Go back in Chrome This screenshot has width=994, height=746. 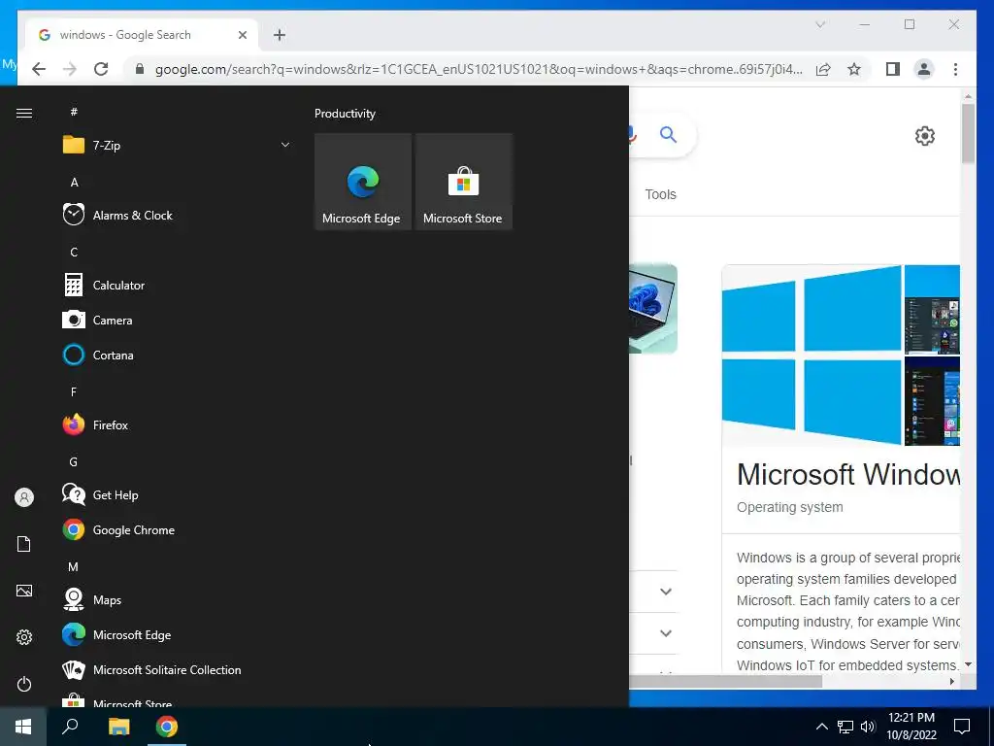coord(39,69)
